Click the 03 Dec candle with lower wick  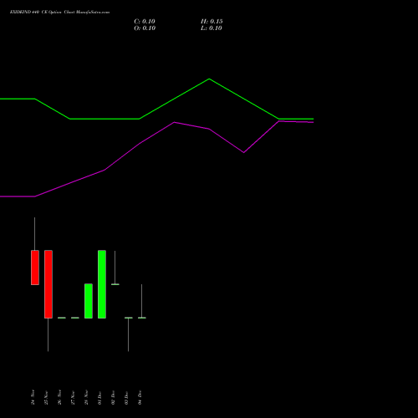129,318
